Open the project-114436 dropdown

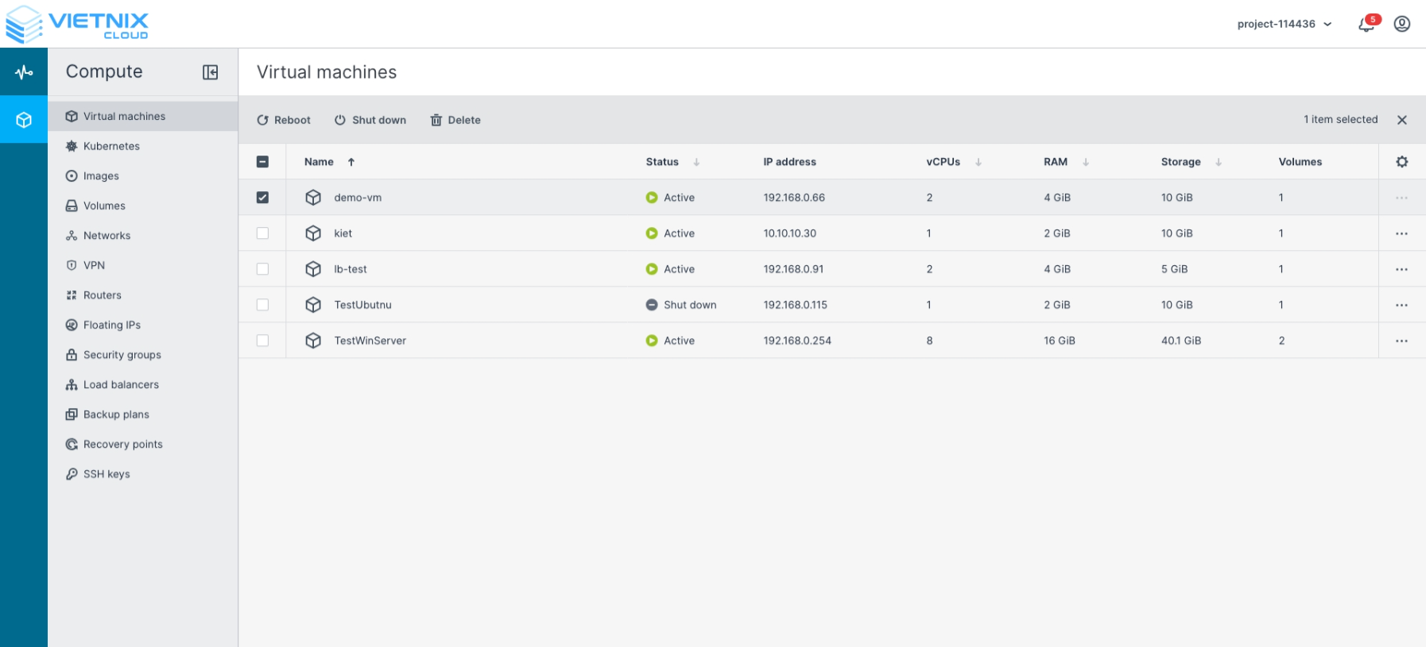[1285, 24]
